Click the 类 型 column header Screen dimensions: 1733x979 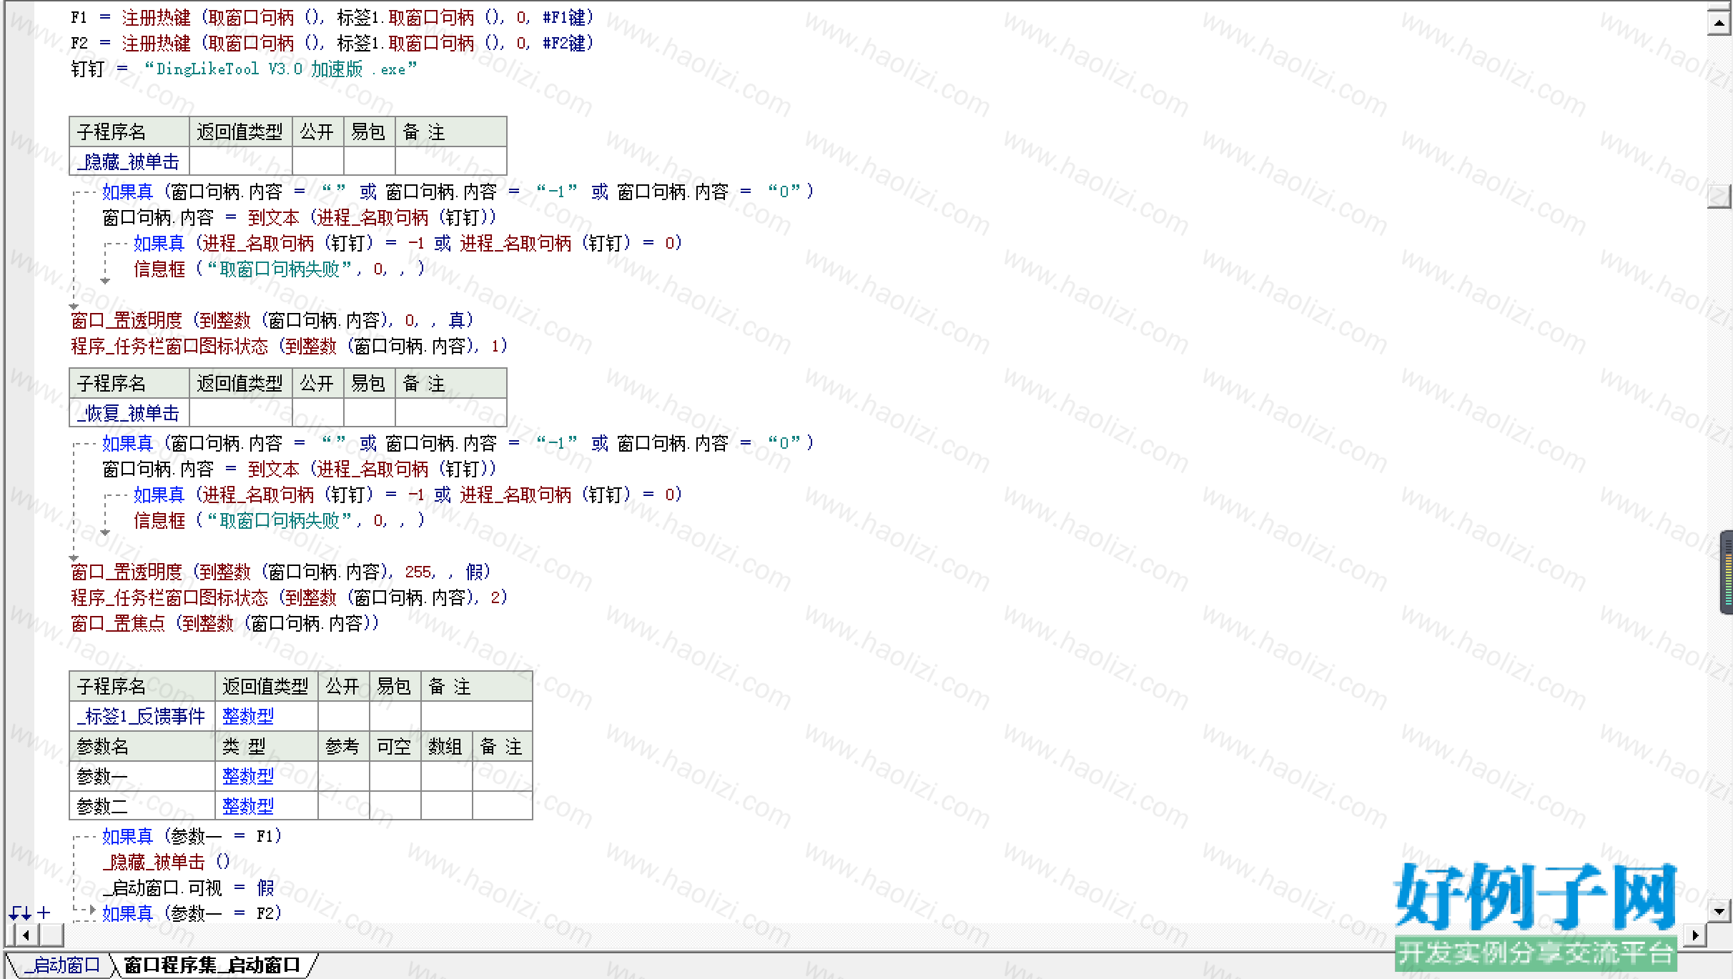coord(267,746)
